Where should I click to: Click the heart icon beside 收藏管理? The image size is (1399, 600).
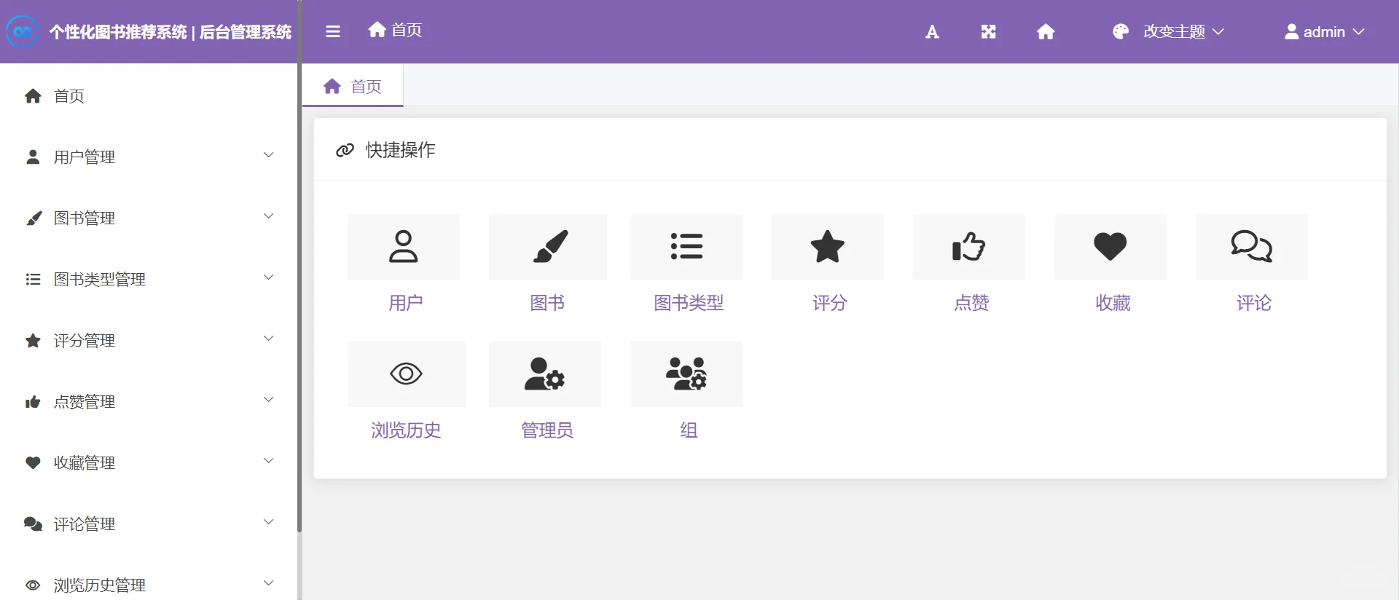click(x=33, y=462)
